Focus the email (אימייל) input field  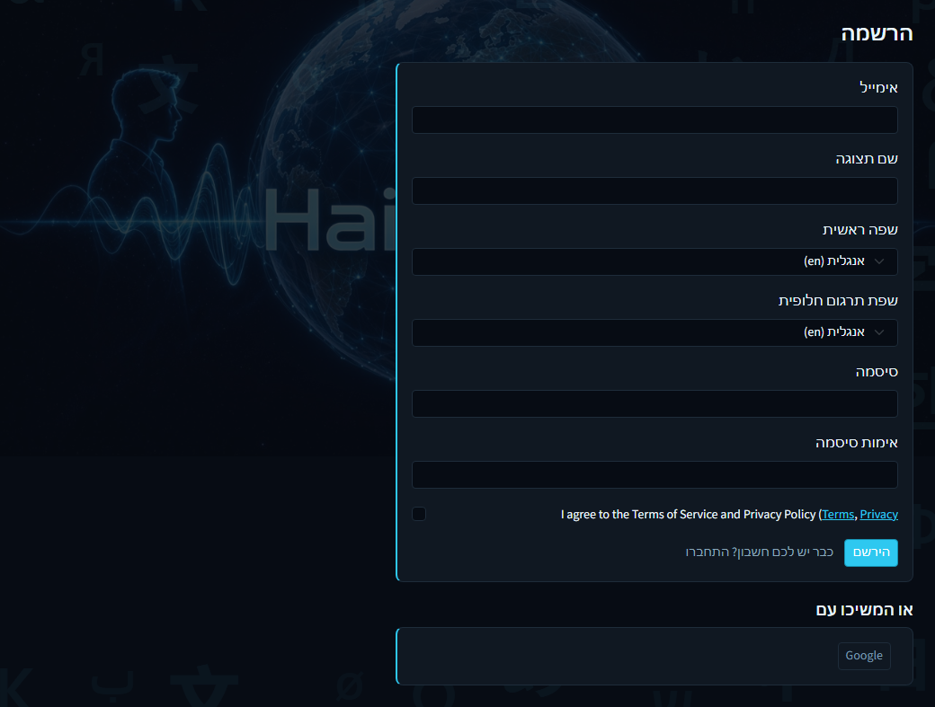point(654,119)
